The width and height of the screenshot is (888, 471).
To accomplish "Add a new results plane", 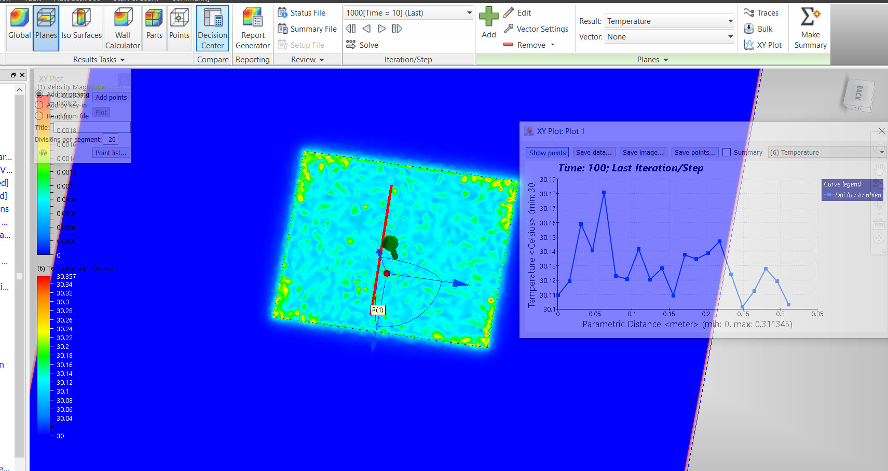I will coord(488,23).
